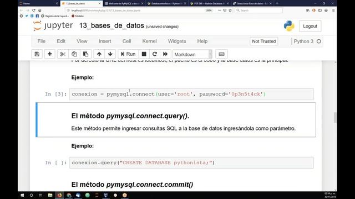Click the browser back arrow
This screenshot has width=355, height=199.
point(21,10)
